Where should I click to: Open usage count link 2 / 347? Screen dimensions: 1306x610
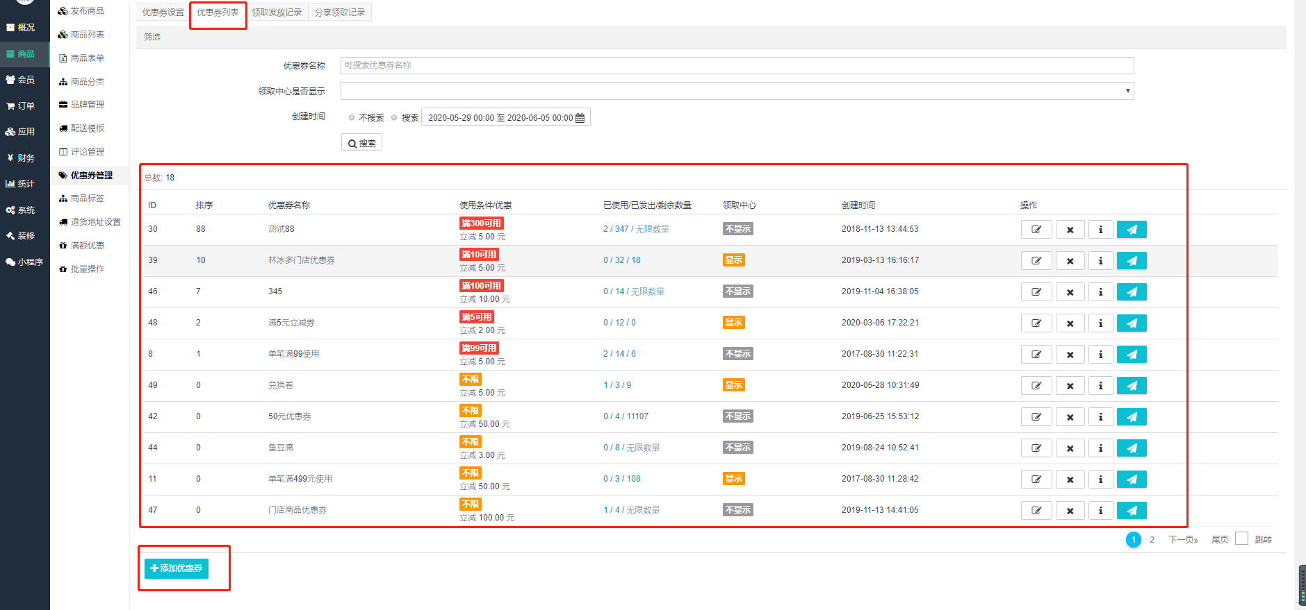click(x=636, y=229)
